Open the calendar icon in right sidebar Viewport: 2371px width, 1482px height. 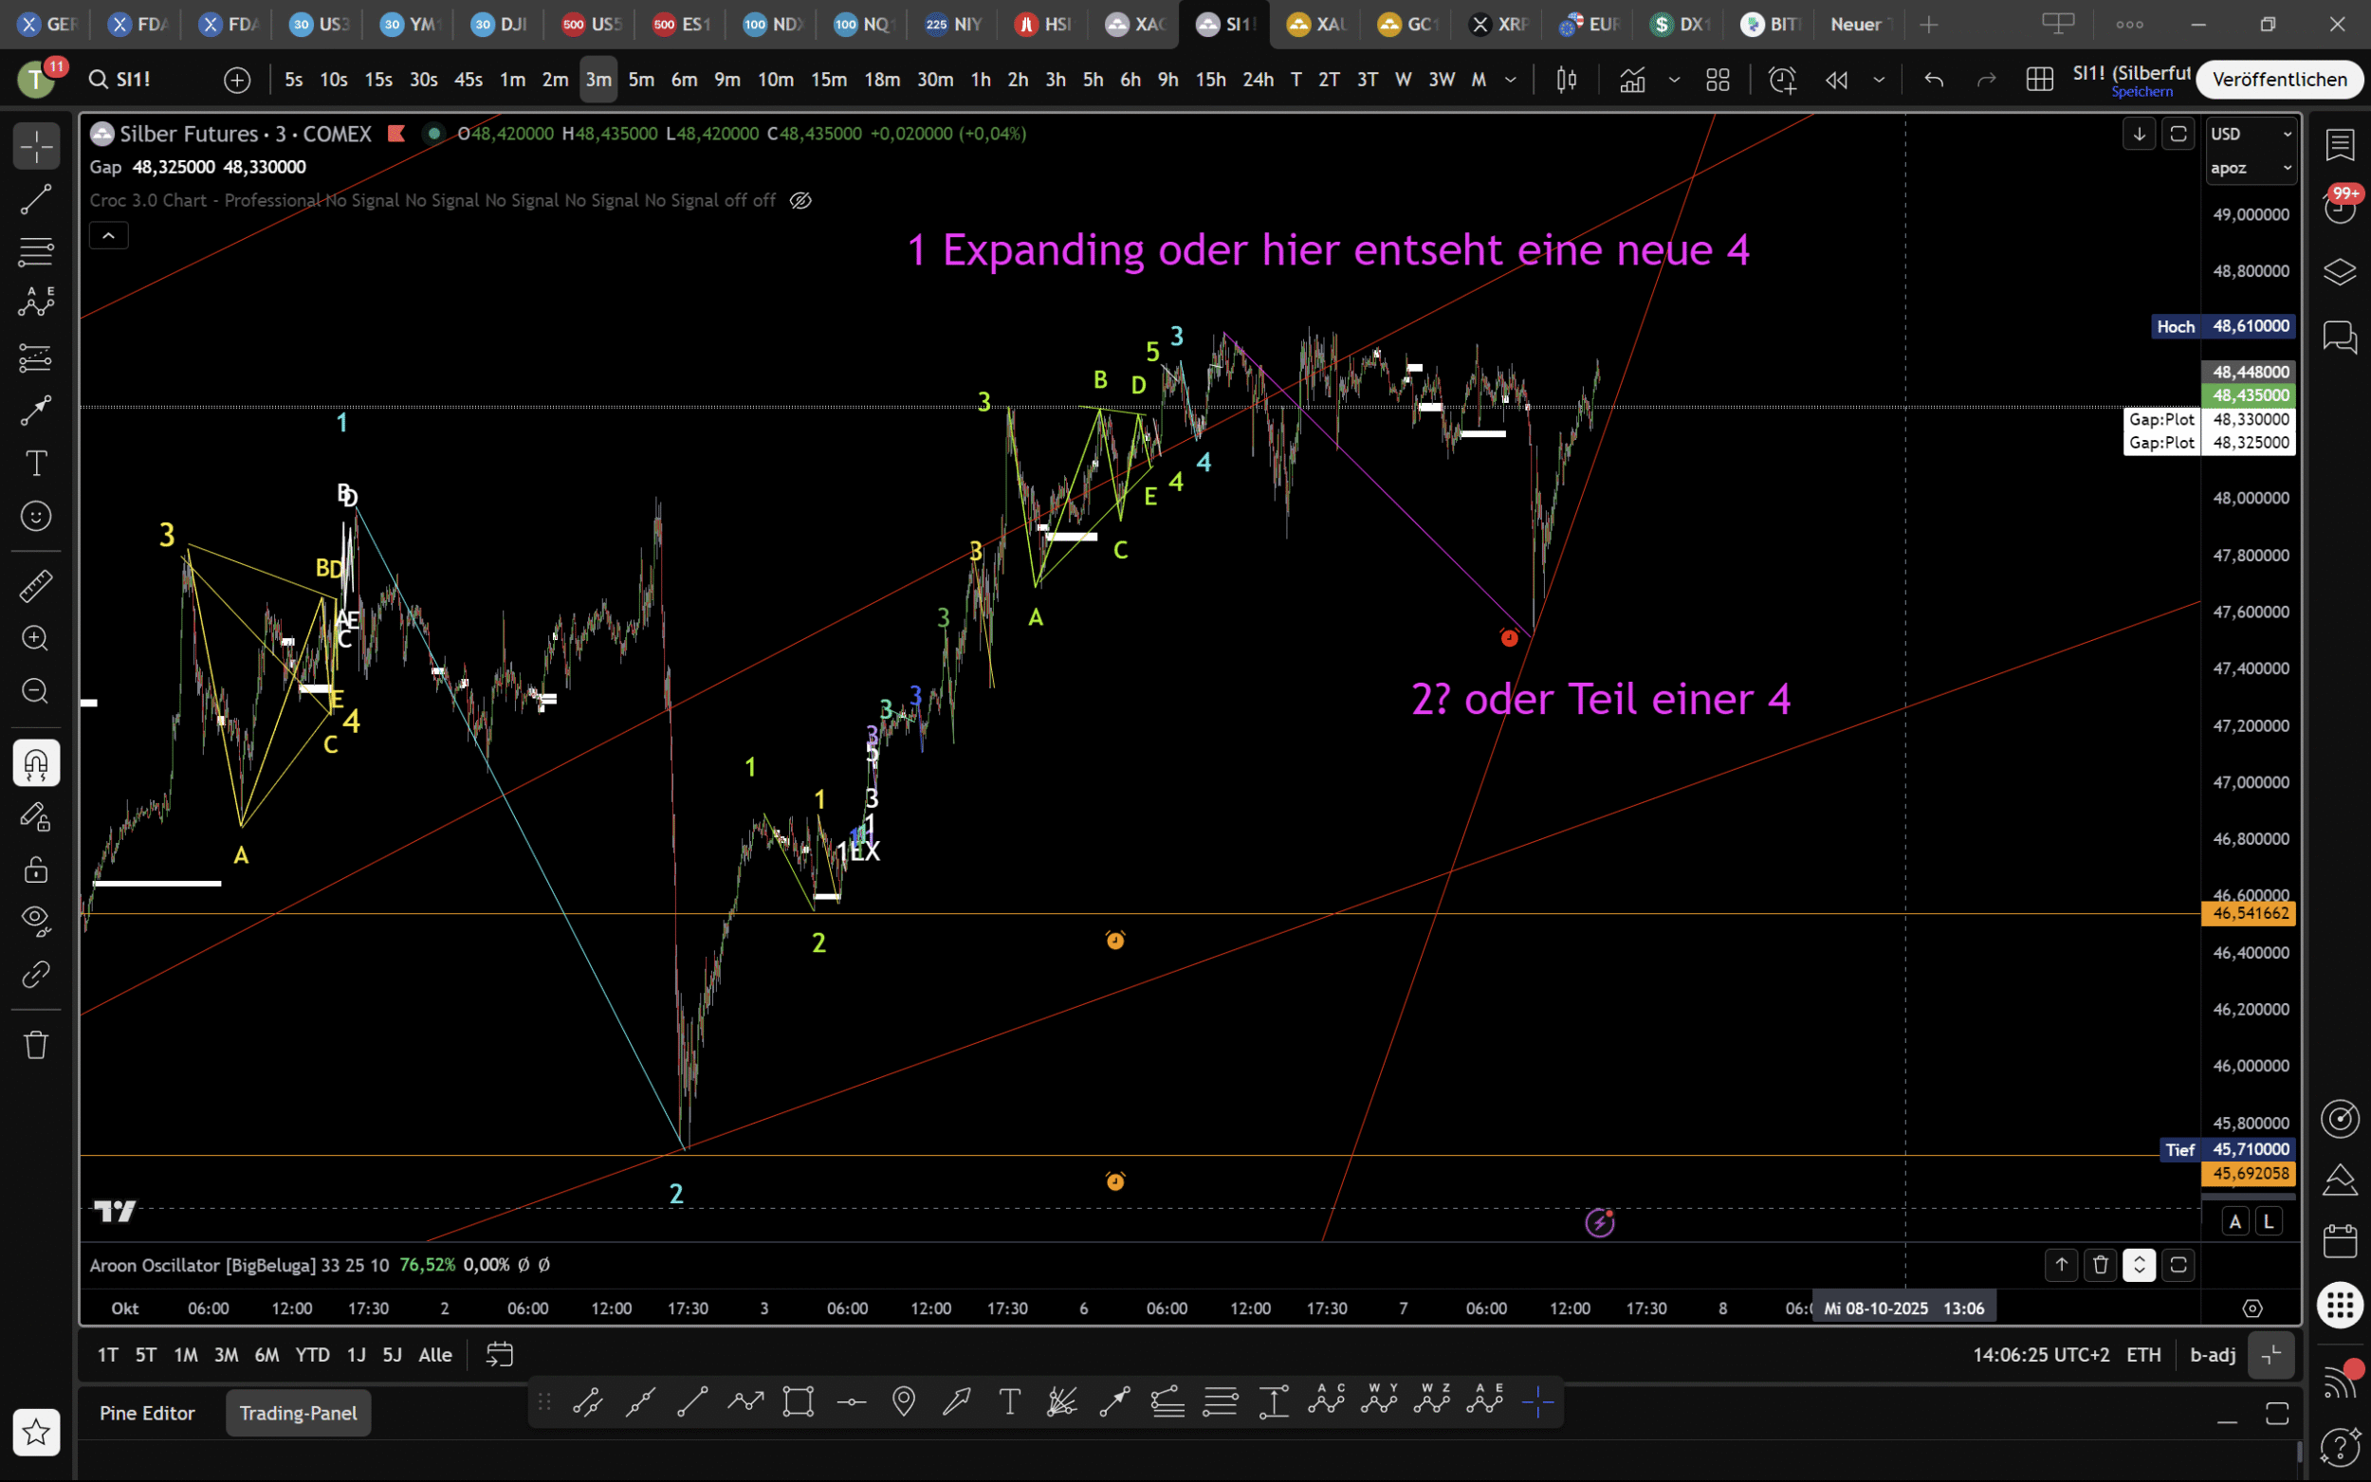2340,1242
